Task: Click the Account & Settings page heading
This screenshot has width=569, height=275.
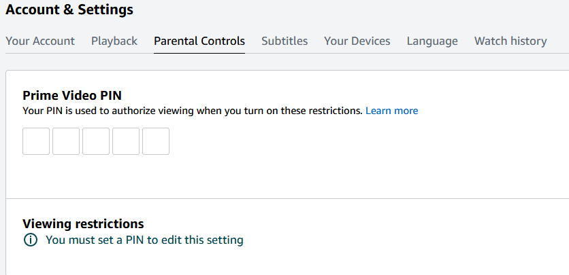Action: [69, 10]
